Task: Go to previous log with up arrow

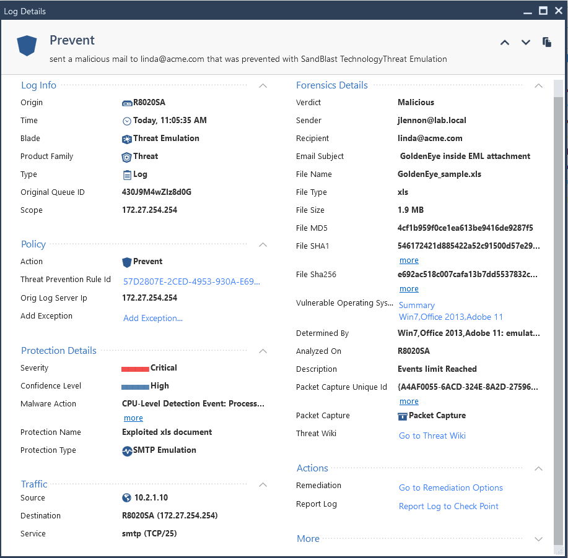Action: (505, 43)
